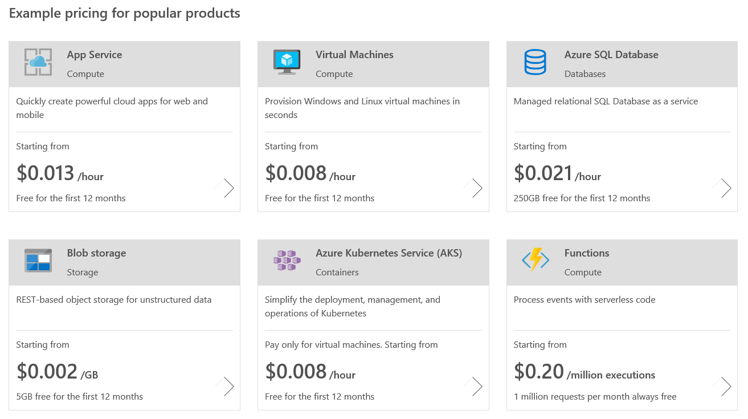
Task: Click "250GB free for the first 12 months"
Action: 582,198
